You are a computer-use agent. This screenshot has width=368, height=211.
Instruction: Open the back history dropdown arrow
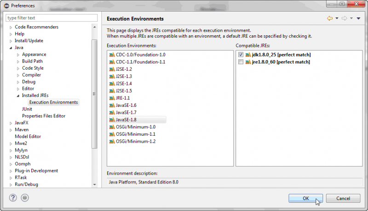point(337,18)
